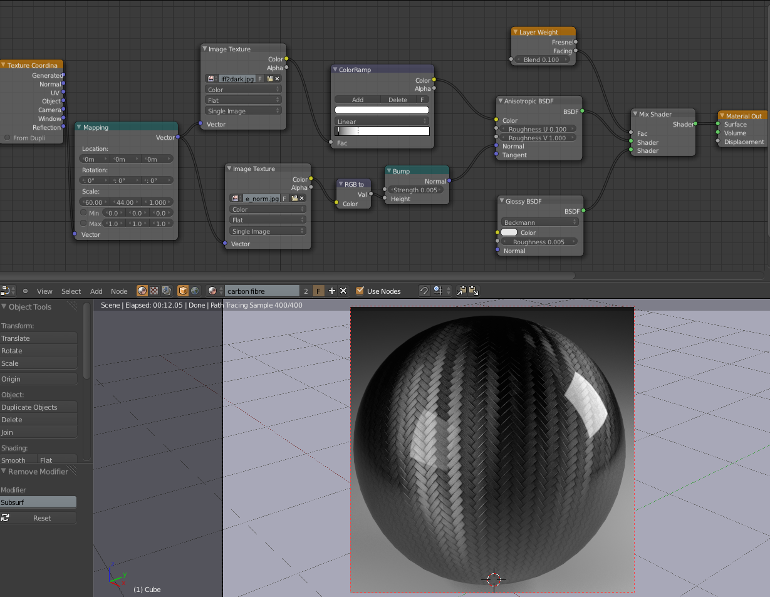Open the Add menu in node editor
This screenshot has height=597, width=770.
(x=96, y=291)
